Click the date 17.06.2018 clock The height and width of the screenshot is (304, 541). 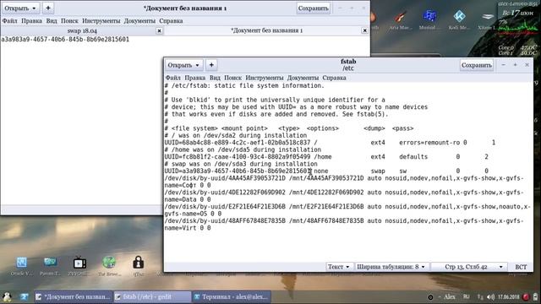coord(509,296)
